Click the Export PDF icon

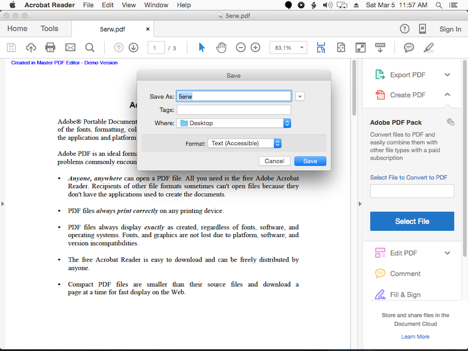point(380,74)
